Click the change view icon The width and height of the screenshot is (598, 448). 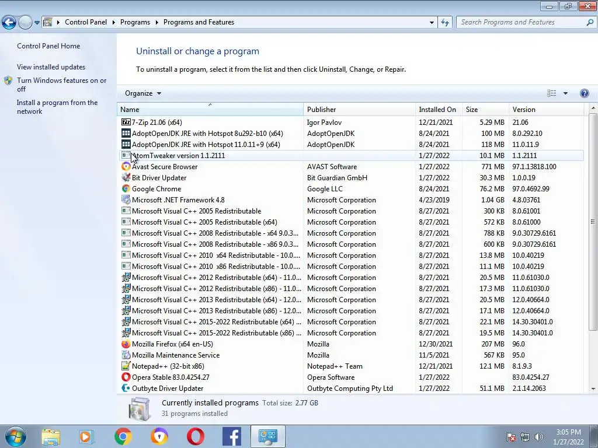click(x=551, y=93)
